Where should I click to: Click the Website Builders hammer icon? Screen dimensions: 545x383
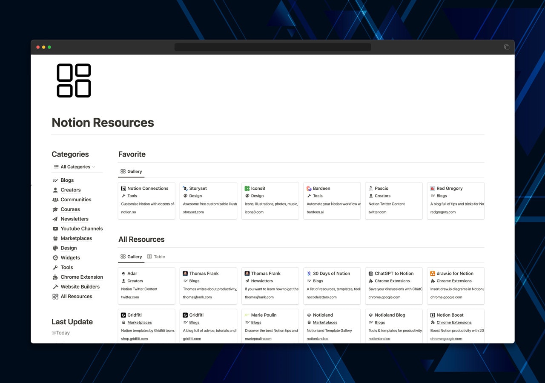tap(55, 287)
